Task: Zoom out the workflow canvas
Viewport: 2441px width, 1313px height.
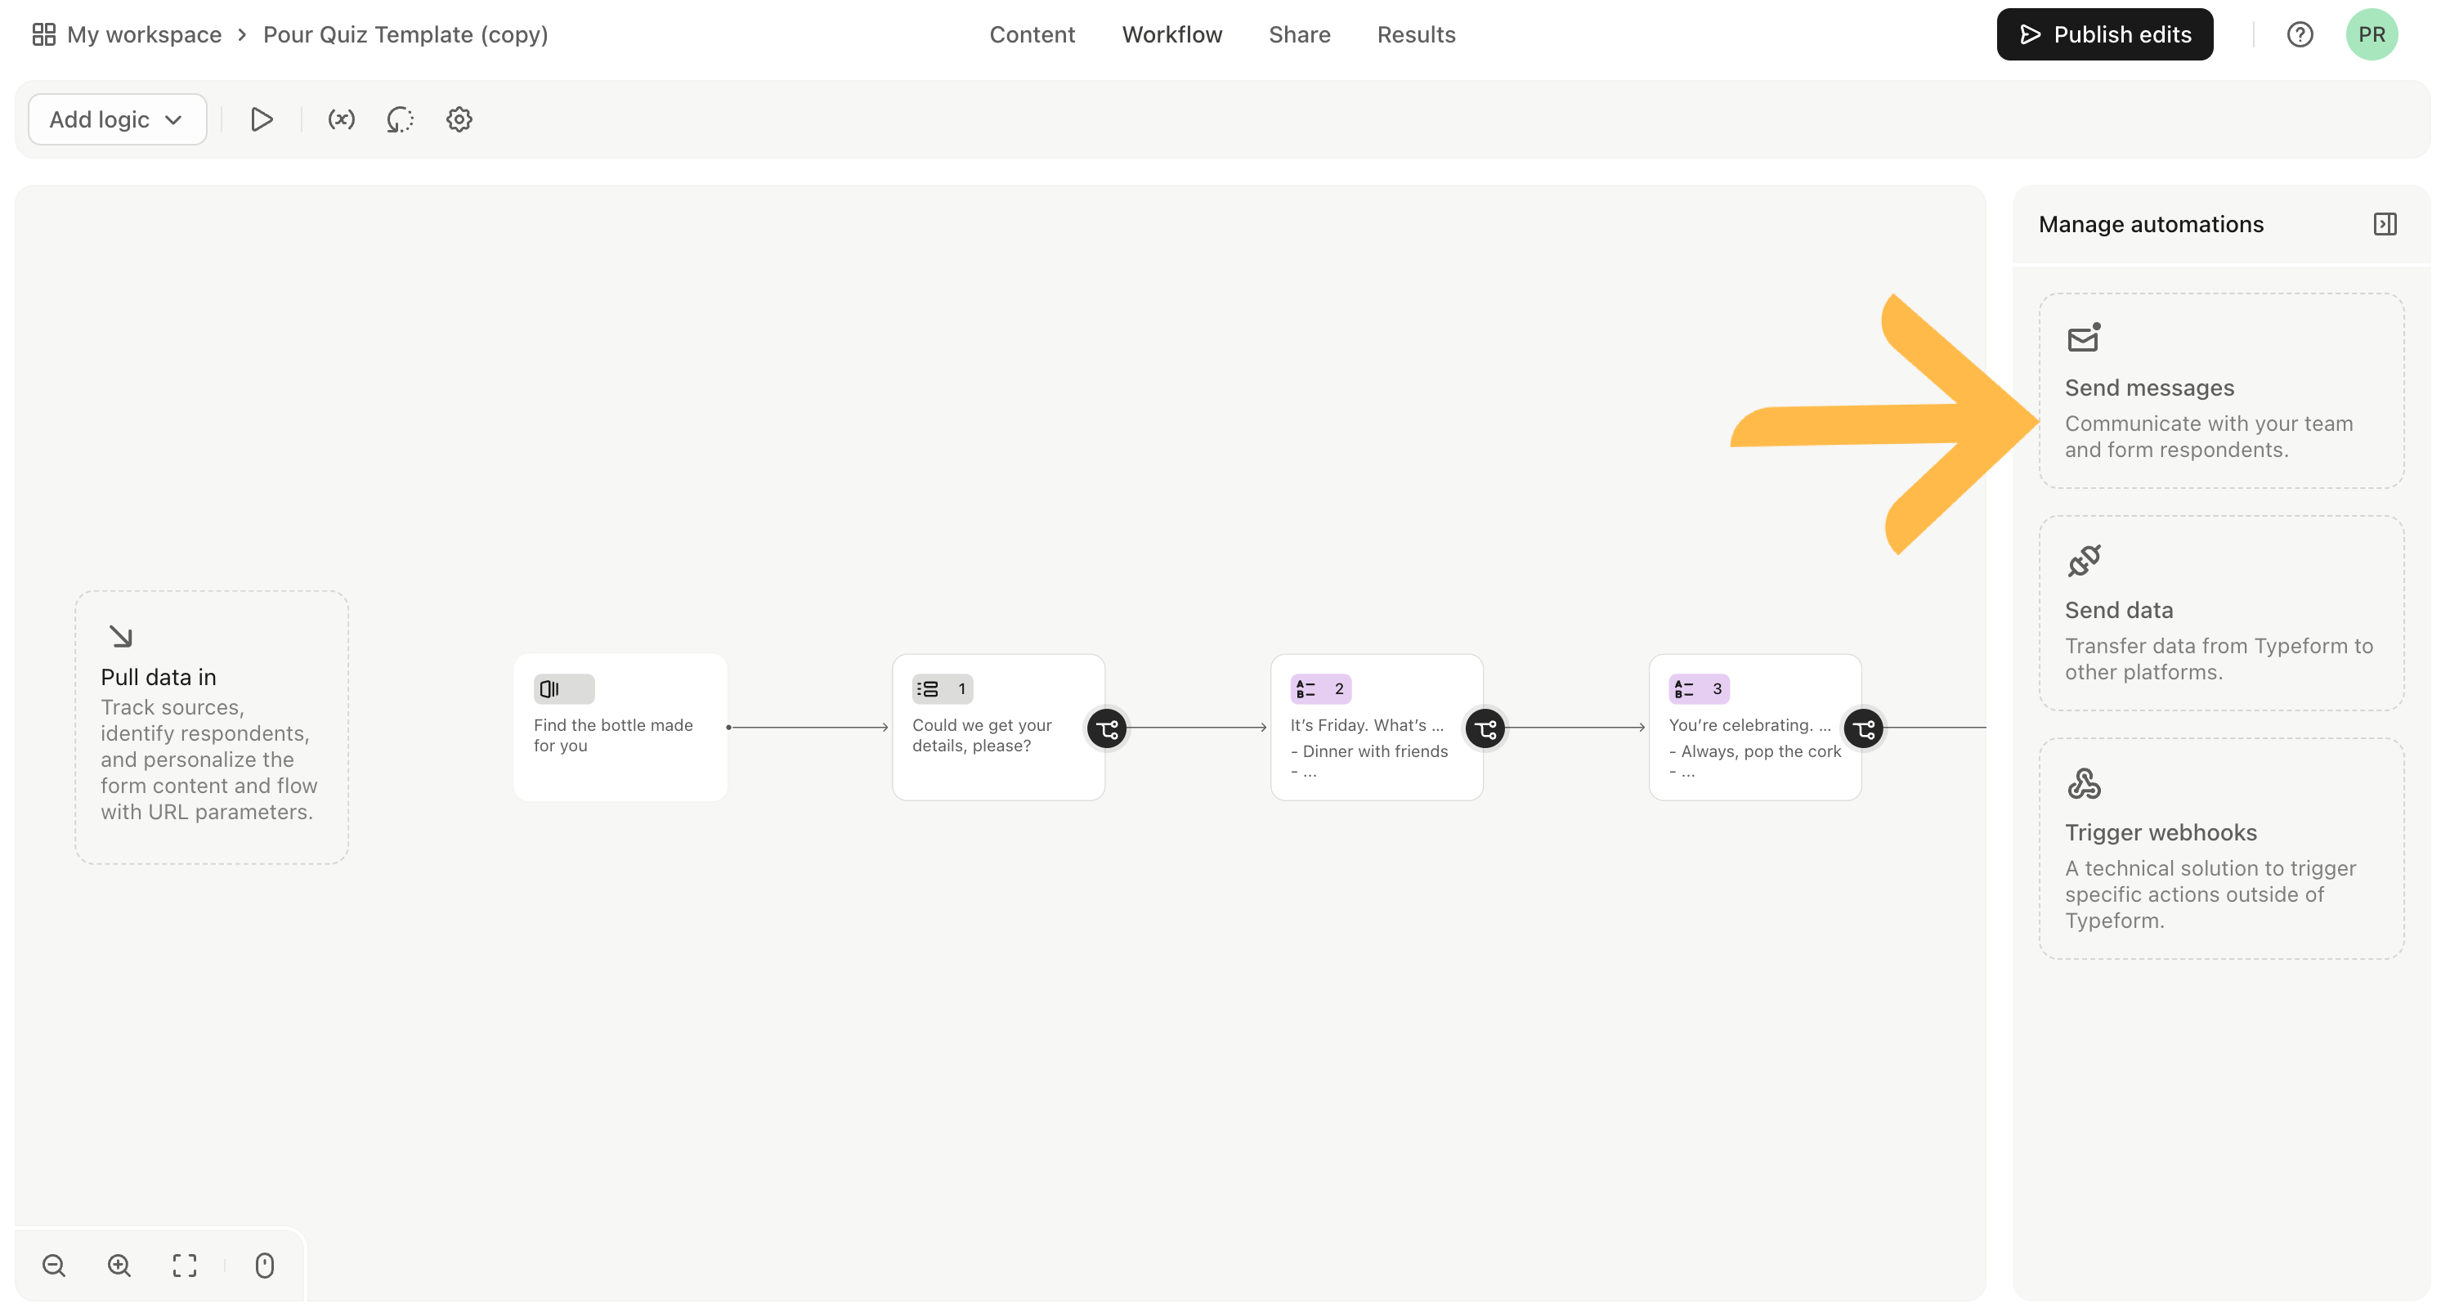Action: pyautogui.click(x=54, y=1266)
